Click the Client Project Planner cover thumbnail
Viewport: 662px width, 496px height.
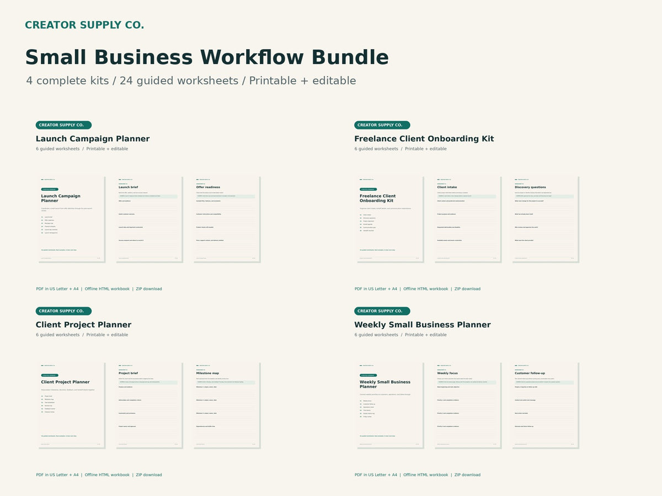pyautogui.click(x=71, y=405)
